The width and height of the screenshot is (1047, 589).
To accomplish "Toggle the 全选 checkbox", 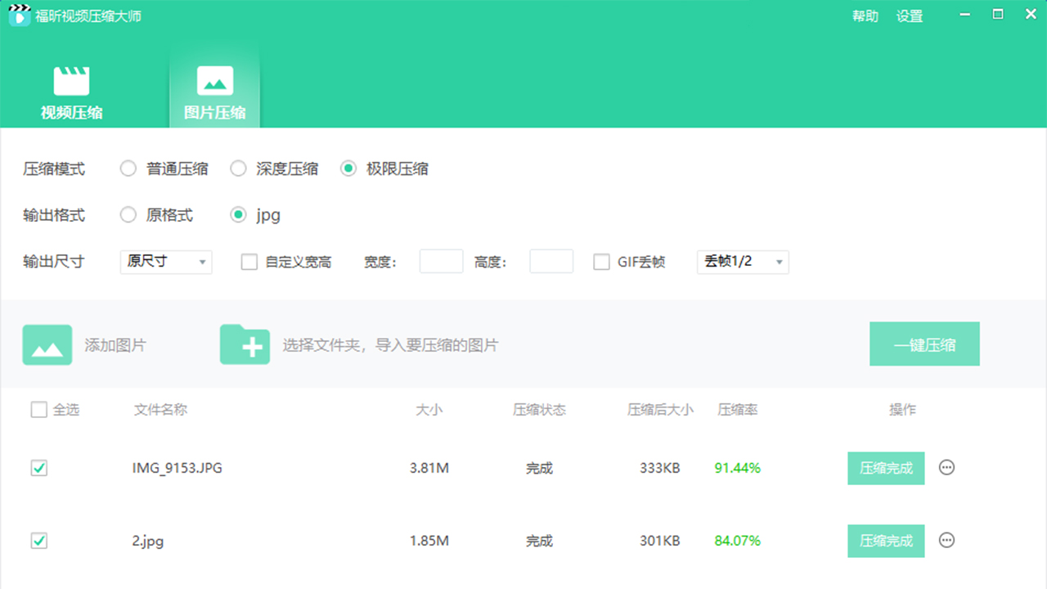I will (x=38, y=410).
